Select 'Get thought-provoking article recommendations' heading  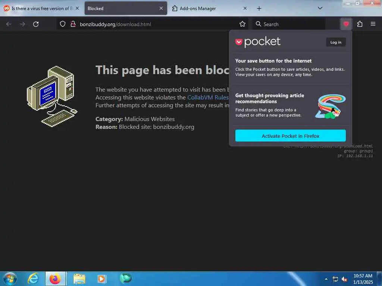(x=270, y=98)
